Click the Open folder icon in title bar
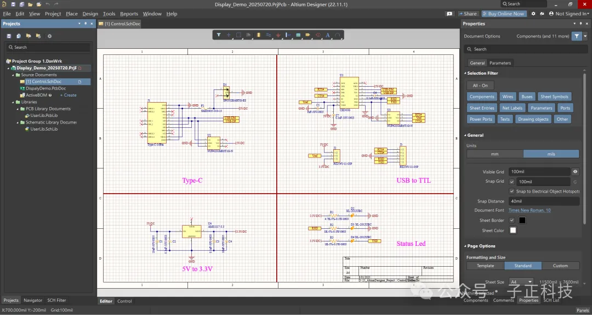The height and width of the screenshot is (315, 592). (x=30, y=4)
